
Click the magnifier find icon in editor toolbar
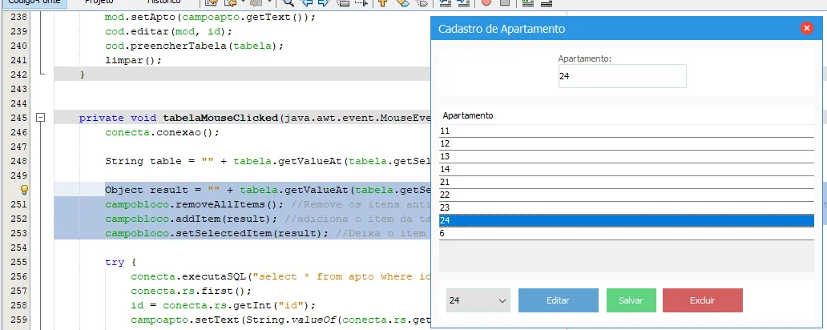[288, 3]
